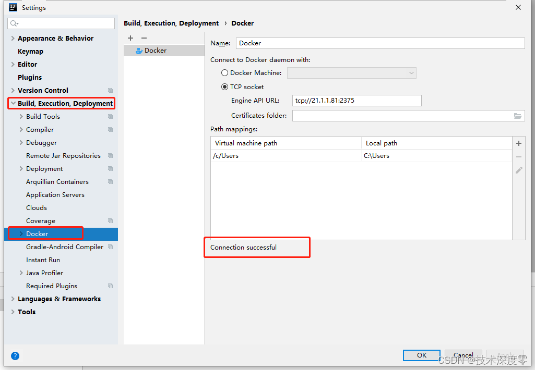Open Application Servers settings
Screen dimensions: 535x370
(x=55, y=195)
